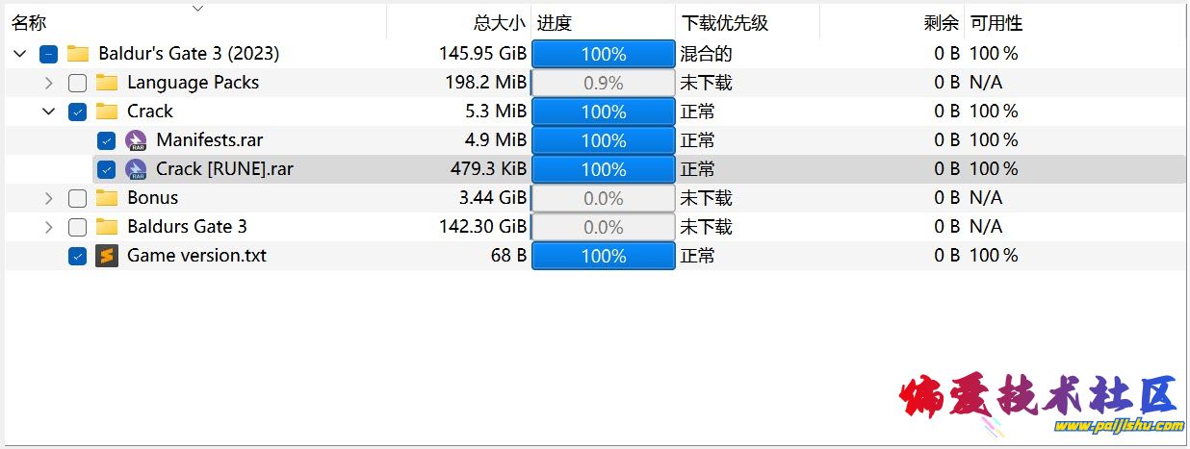Image resolution: width=1190 pixels, height=449 pixels.
Task: Collapse the Crack folder
Action: [49, 112]
